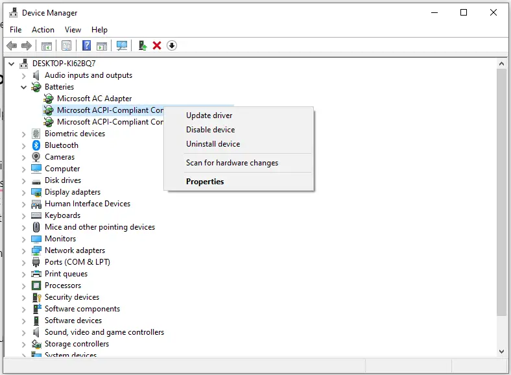Expand the Software components arrow
This screenshot has width=511, height=375.
click(x=23, y=309)
